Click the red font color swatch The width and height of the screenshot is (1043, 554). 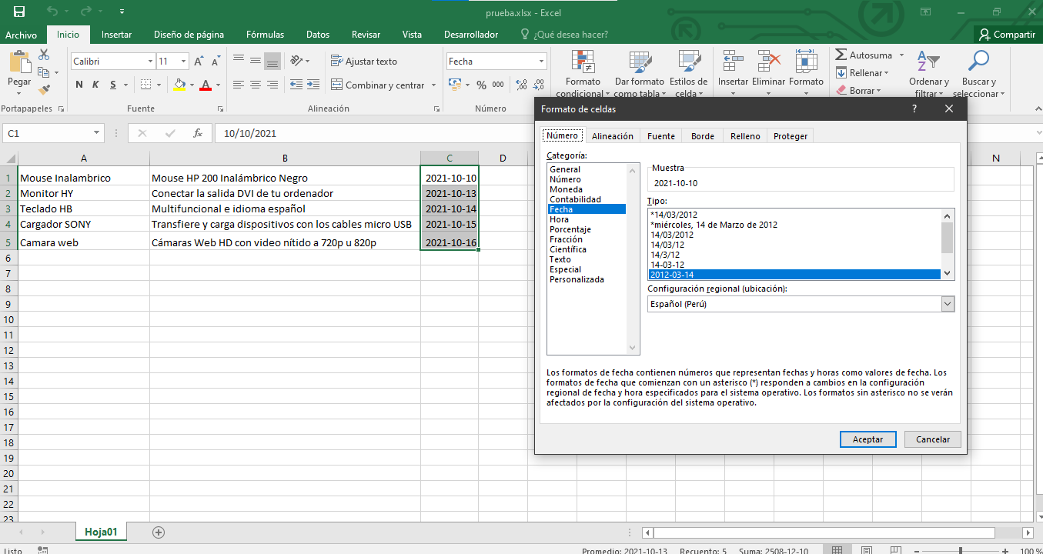point(205,85)
